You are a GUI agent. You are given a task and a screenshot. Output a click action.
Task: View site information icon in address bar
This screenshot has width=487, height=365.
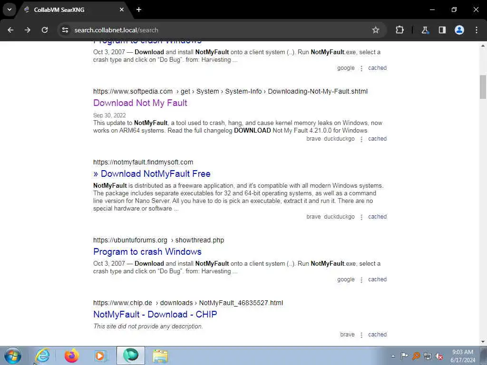click(x=65, y=30)
